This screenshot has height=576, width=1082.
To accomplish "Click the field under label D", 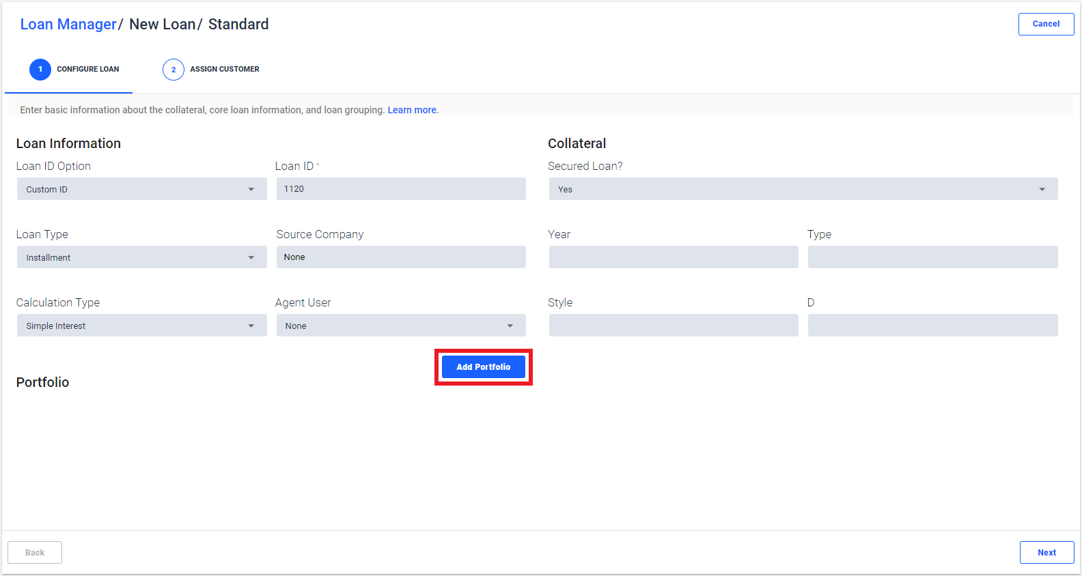I will point(933,326).
